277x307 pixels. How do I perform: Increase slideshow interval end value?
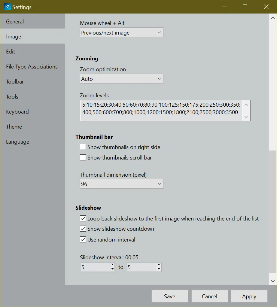tap(159, 265)
